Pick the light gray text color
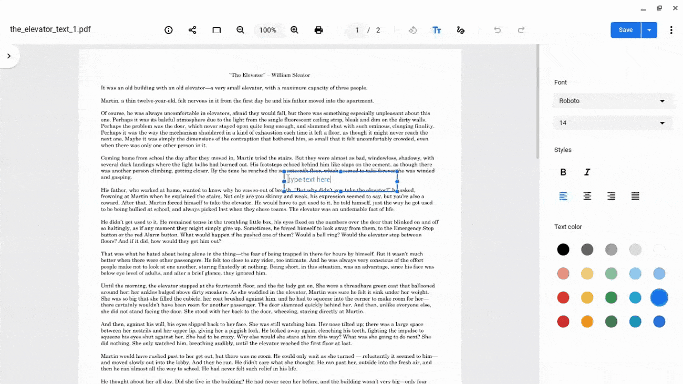Image resolution: width=683 pixels, height=384 pixels. (x=635, y=250)
